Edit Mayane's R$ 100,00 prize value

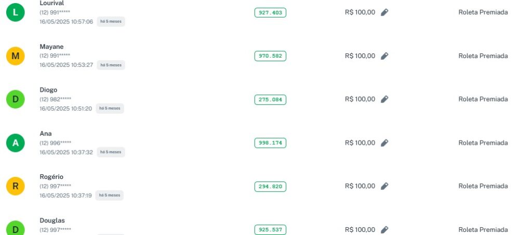(384, 56)
